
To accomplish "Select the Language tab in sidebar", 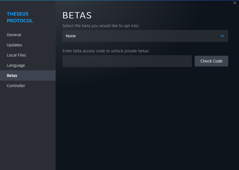I will (x=16, y=65).
